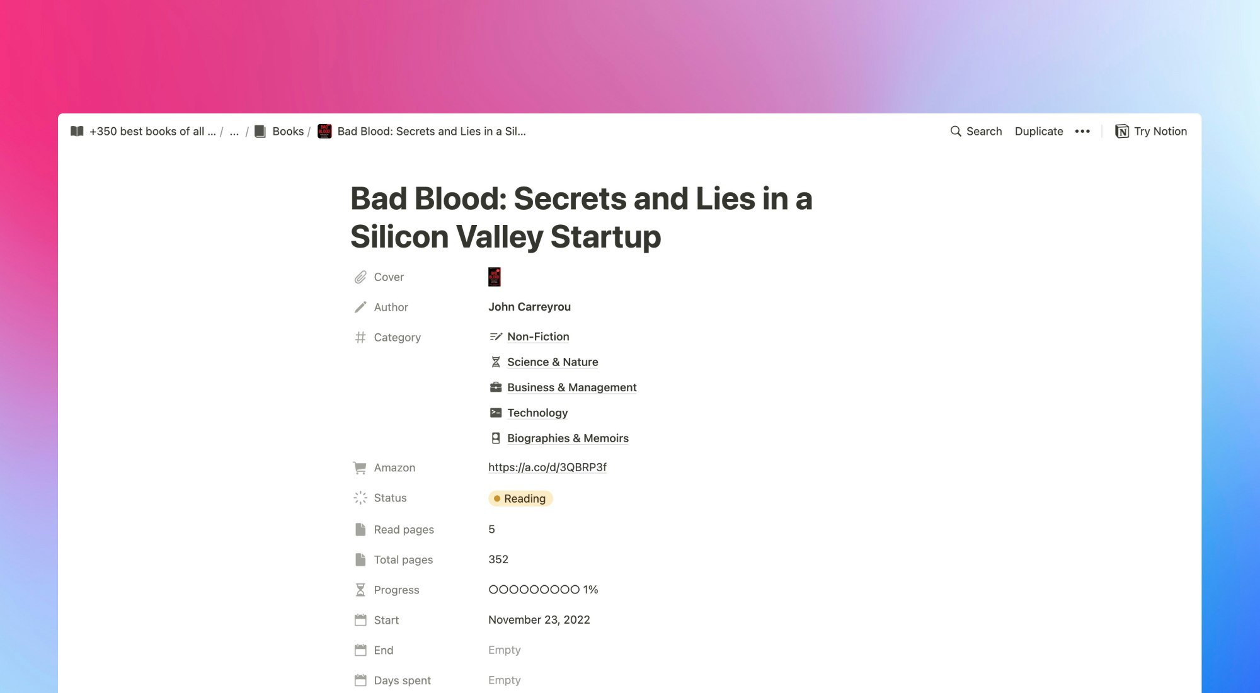
Task: Open the Start date November 23, 2022
Action: [x=539, y=620]
